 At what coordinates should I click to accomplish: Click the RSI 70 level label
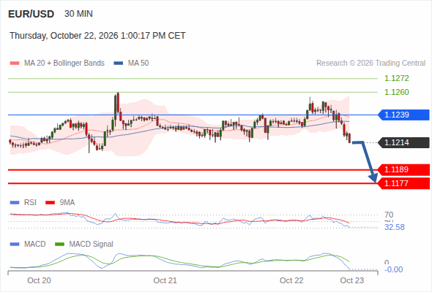click(x=389, y=215)
